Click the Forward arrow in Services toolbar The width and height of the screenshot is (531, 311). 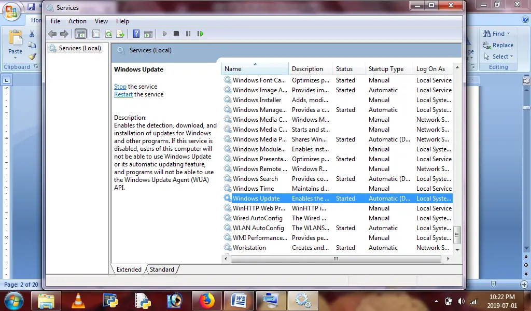tap(64, 34)
